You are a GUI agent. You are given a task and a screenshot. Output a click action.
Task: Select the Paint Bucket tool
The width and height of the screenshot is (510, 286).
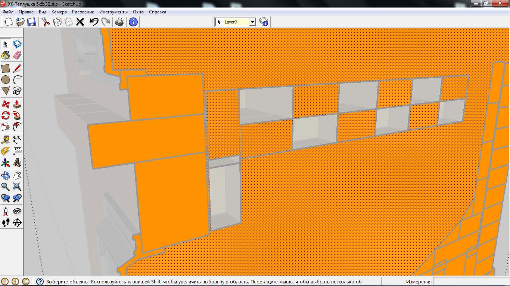[x=6, y=55]
